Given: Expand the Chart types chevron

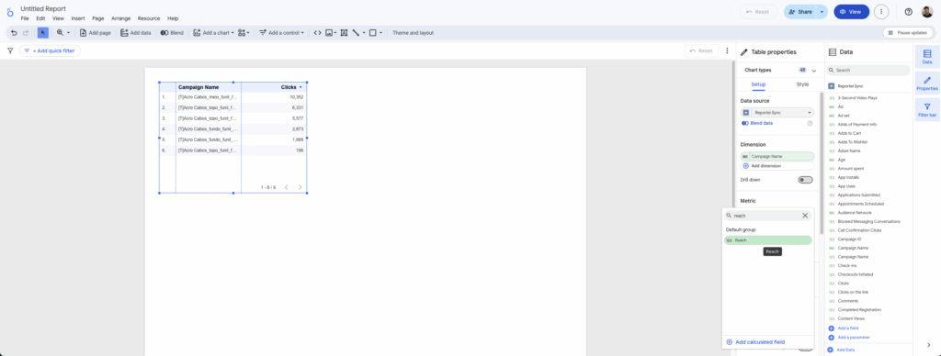Looking at the screenshot, I should [814, 71].
